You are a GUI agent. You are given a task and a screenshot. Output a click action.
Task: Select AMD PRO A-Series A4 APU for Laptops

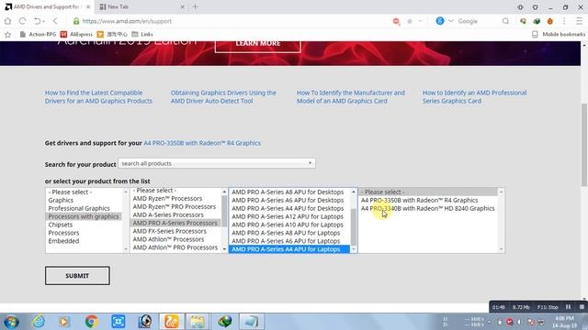coord(289,249)
